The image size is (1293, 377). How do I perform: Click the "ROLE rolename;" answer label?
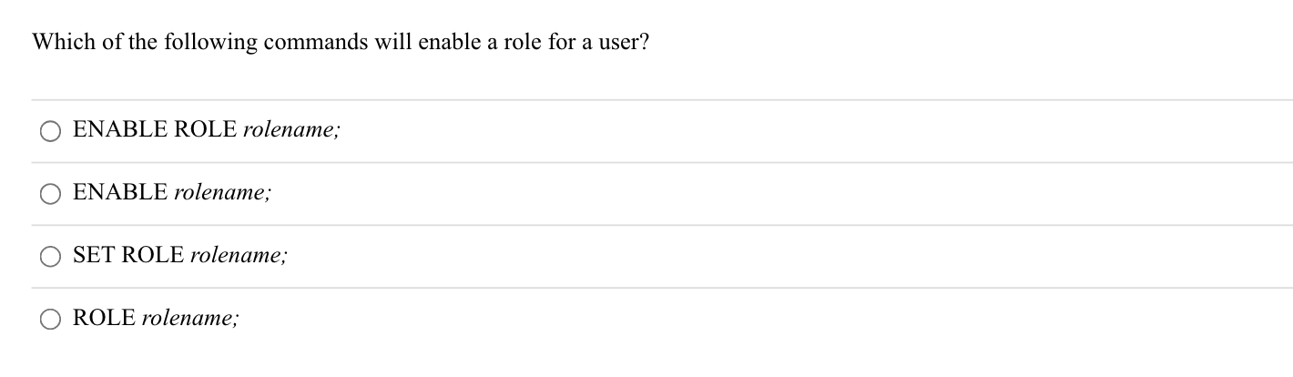point(157,319)
